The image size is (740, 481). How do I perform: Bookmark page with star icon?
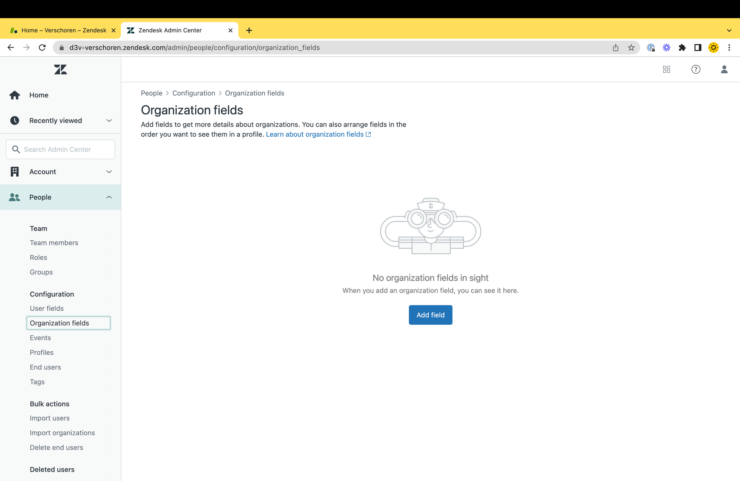click(631, 47)
